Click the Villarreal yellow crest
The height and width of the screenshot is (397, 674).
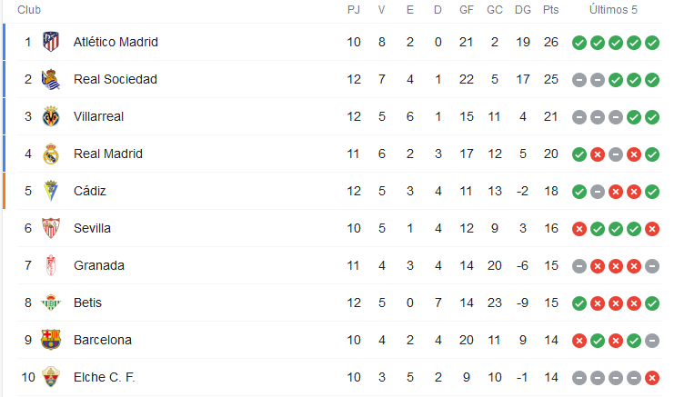click(x=51, y=116)
